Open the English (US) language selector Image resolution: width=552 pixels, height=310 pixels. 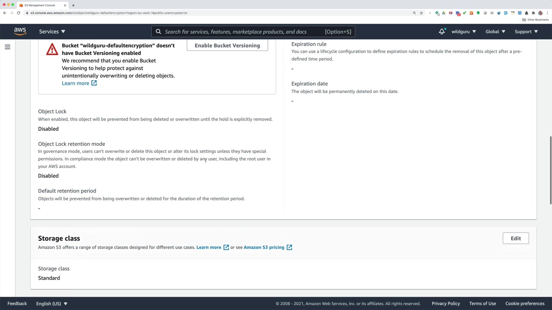52,304
